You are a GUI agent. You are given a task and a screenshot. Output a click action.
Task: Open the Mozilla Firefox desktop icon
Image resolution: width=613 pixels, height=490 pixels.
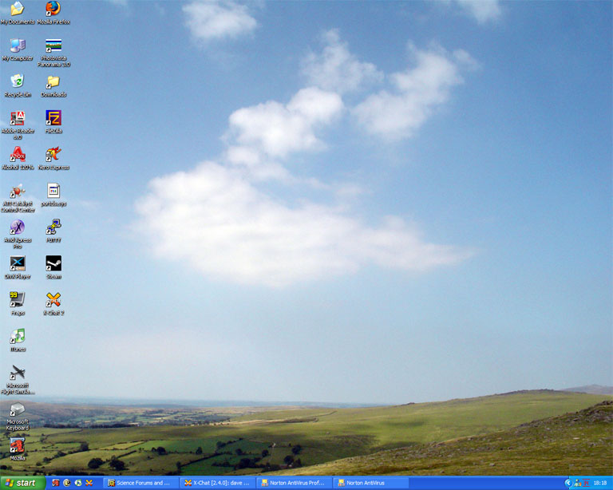click(x=53, y=10)
